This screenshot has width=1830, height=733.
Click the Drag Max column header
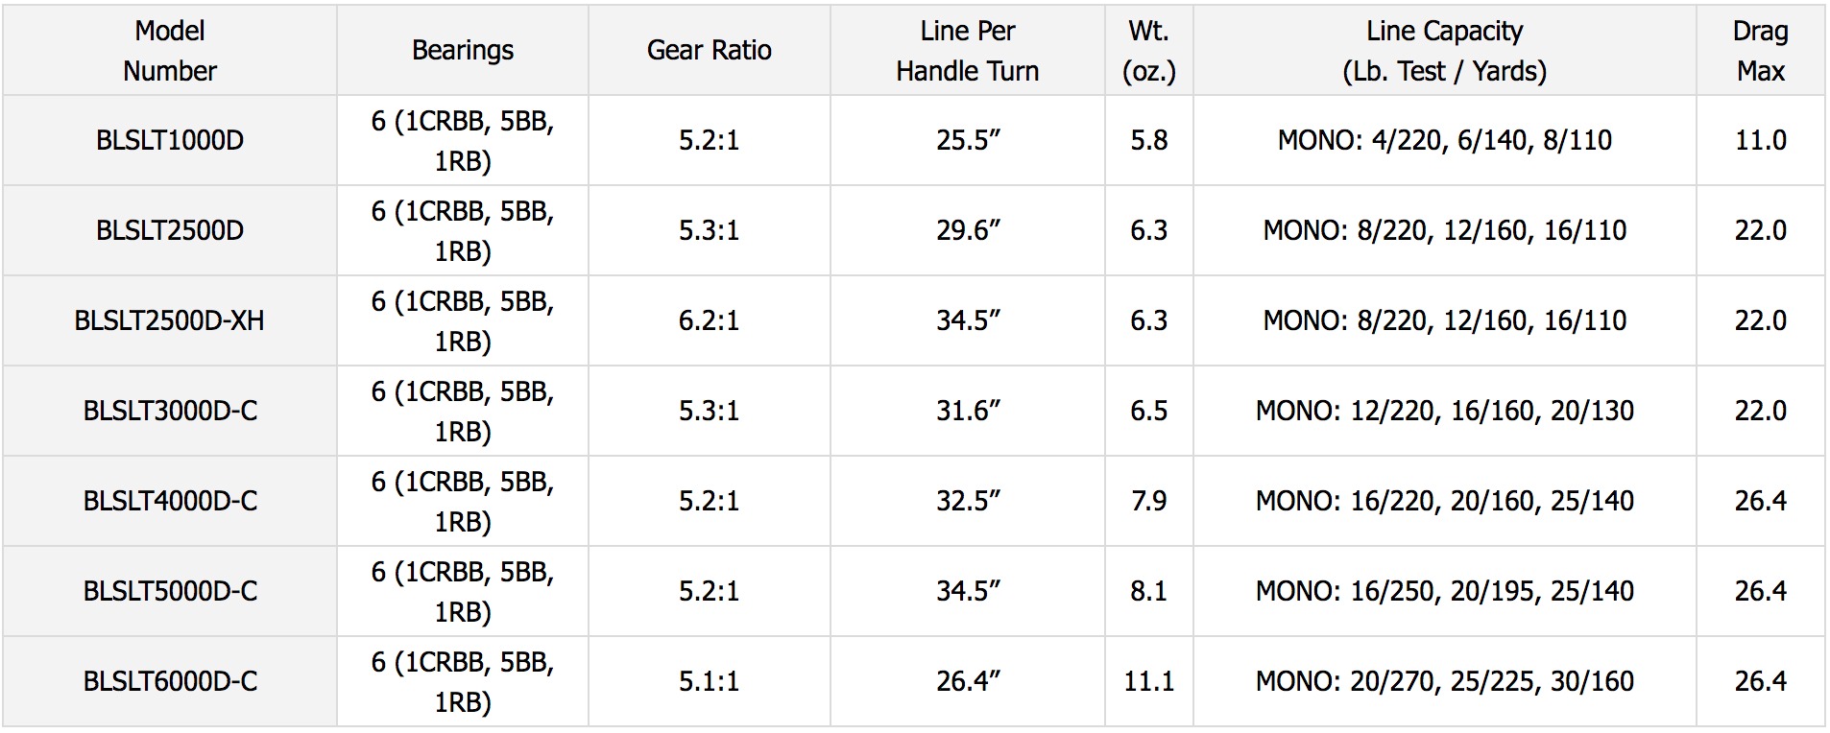click(x=1760, y=51)
